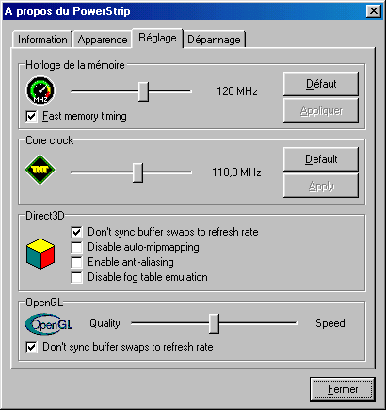
Task: Click the OpenGL Quality-Speed slider thumb
Action: pyautogui.click(x=214, y=323)
